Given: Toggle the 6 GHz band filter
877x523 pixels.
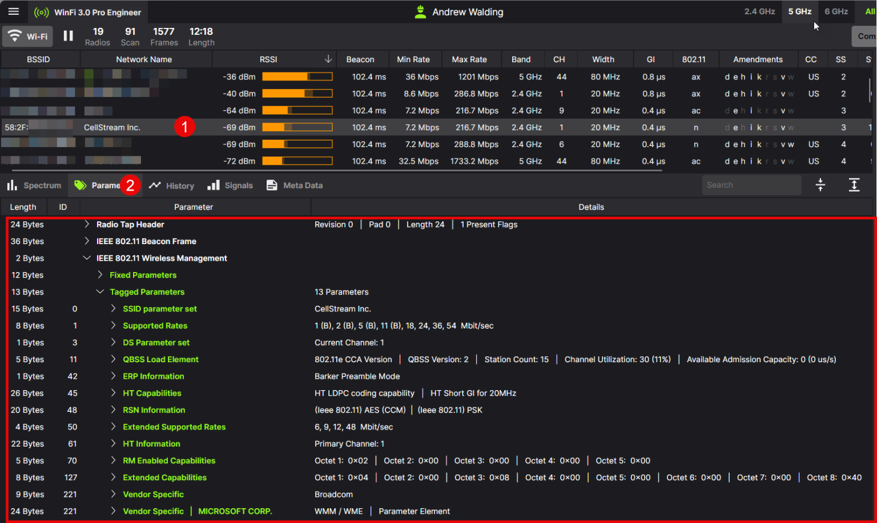Looking at the screenshot, I should (836, 11).
